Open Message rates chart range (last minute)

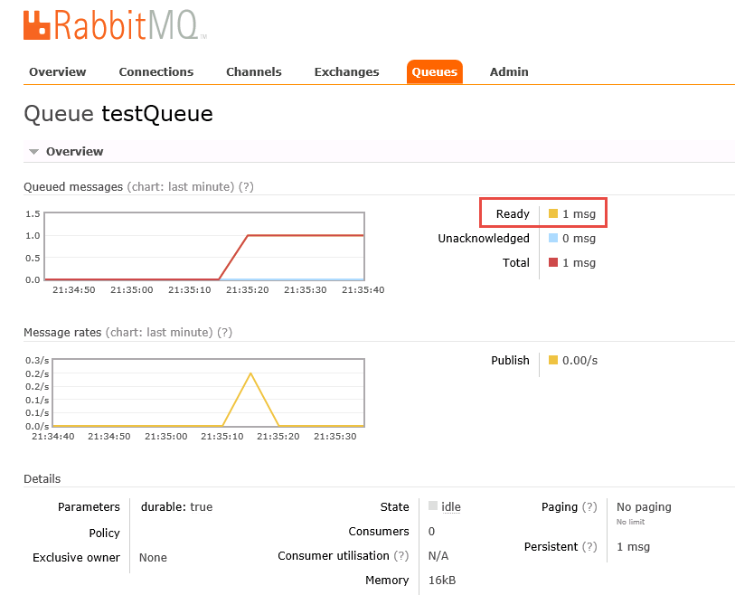pyautogui.click(x=159, y=332)
